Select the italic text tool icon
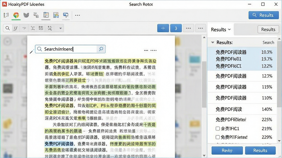Image resolution: width=282 pixels, height=158 pixels. [16, 28]
